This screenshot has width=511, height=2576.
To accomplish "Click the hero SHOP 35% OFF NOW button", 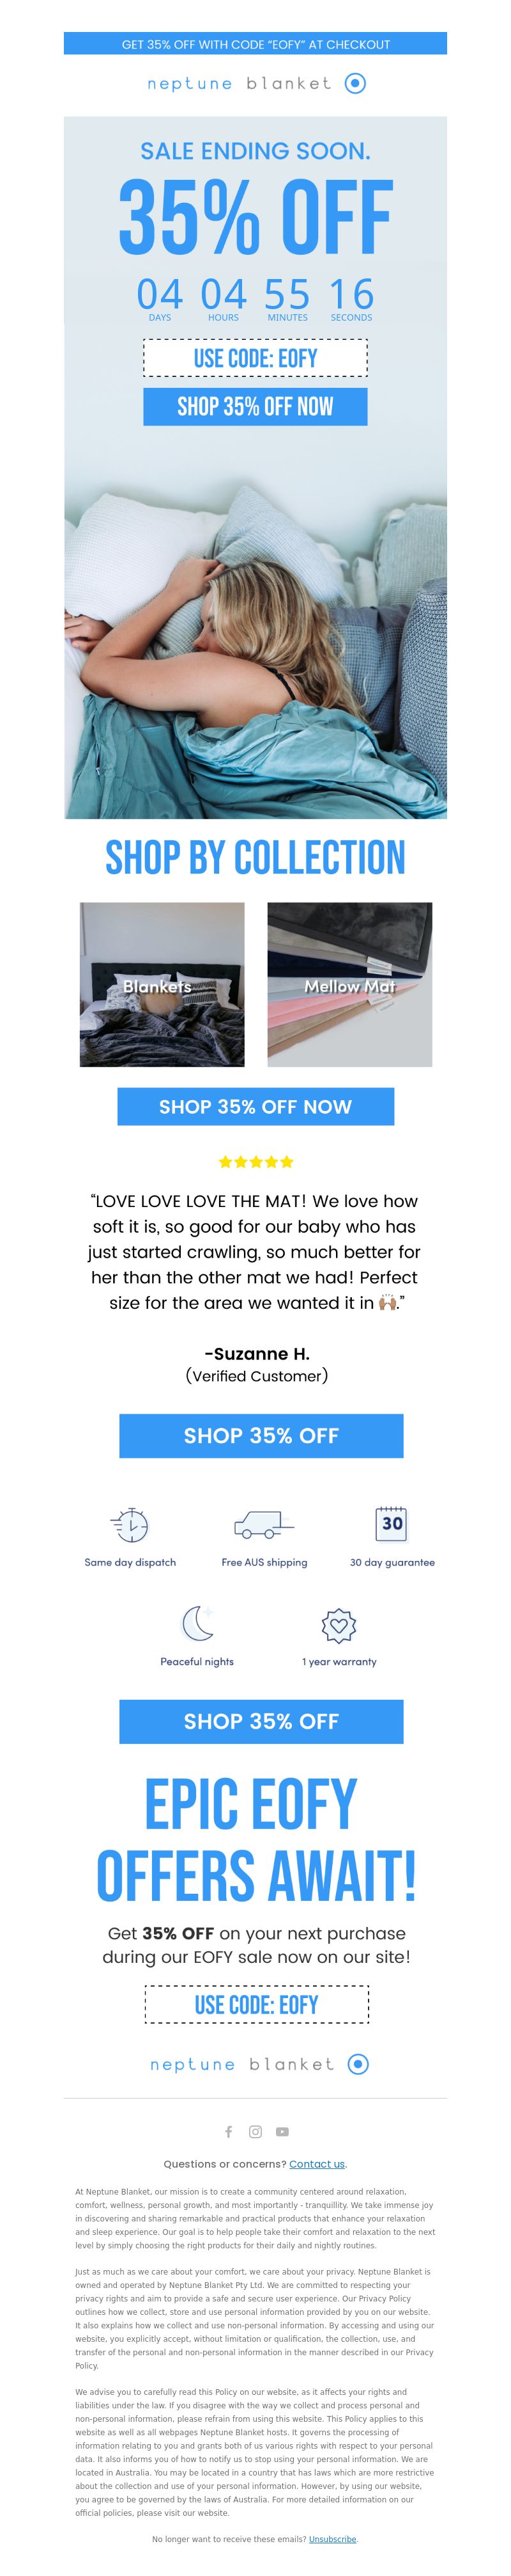I will pyautogui.click(x=256, y=406).
